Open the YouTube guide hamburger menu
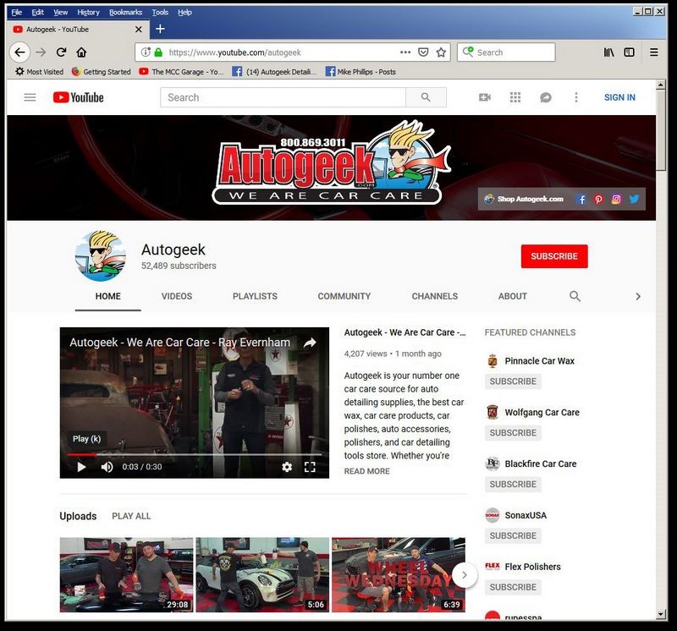Screen dimensions: 677x631 coord(30,97)
